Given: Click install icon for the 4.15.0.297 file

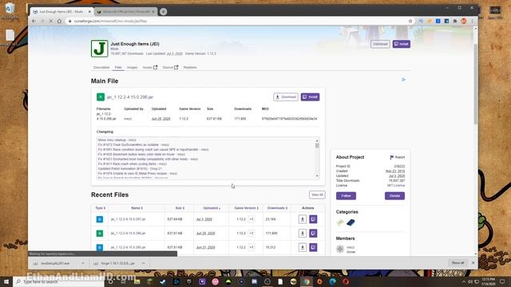Looking at the screenshot, I should pyautogui.click(x=313, y=219).
